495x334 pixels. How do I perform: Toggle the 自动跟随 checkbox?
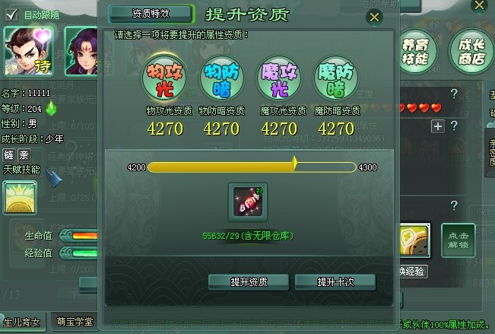pos(11,14)
